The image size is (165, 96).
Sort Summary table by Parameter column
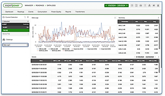click(125, 22)
